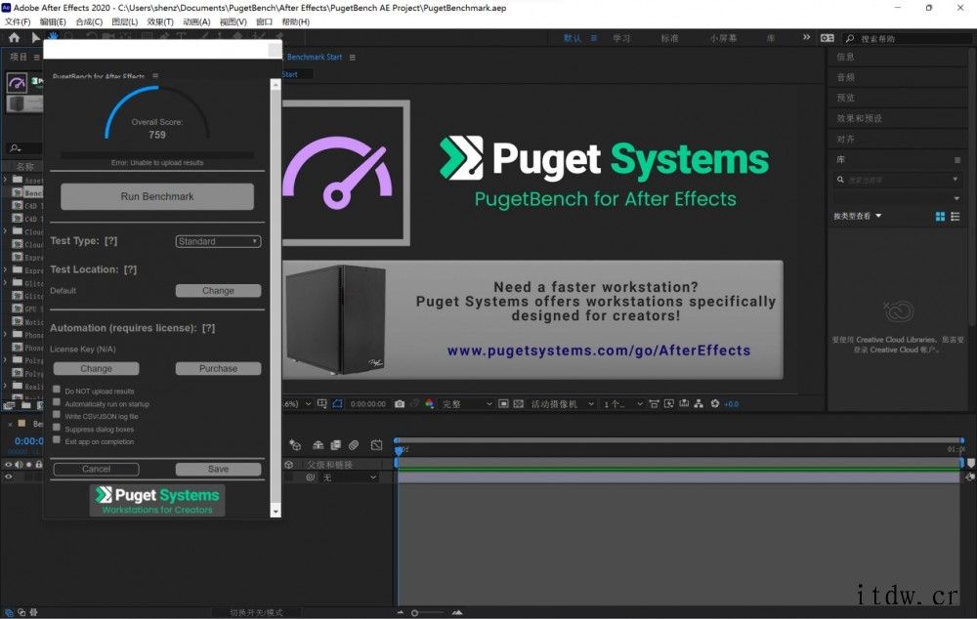Open the 活动摄像机 camera view dropdown

[563, 404]
